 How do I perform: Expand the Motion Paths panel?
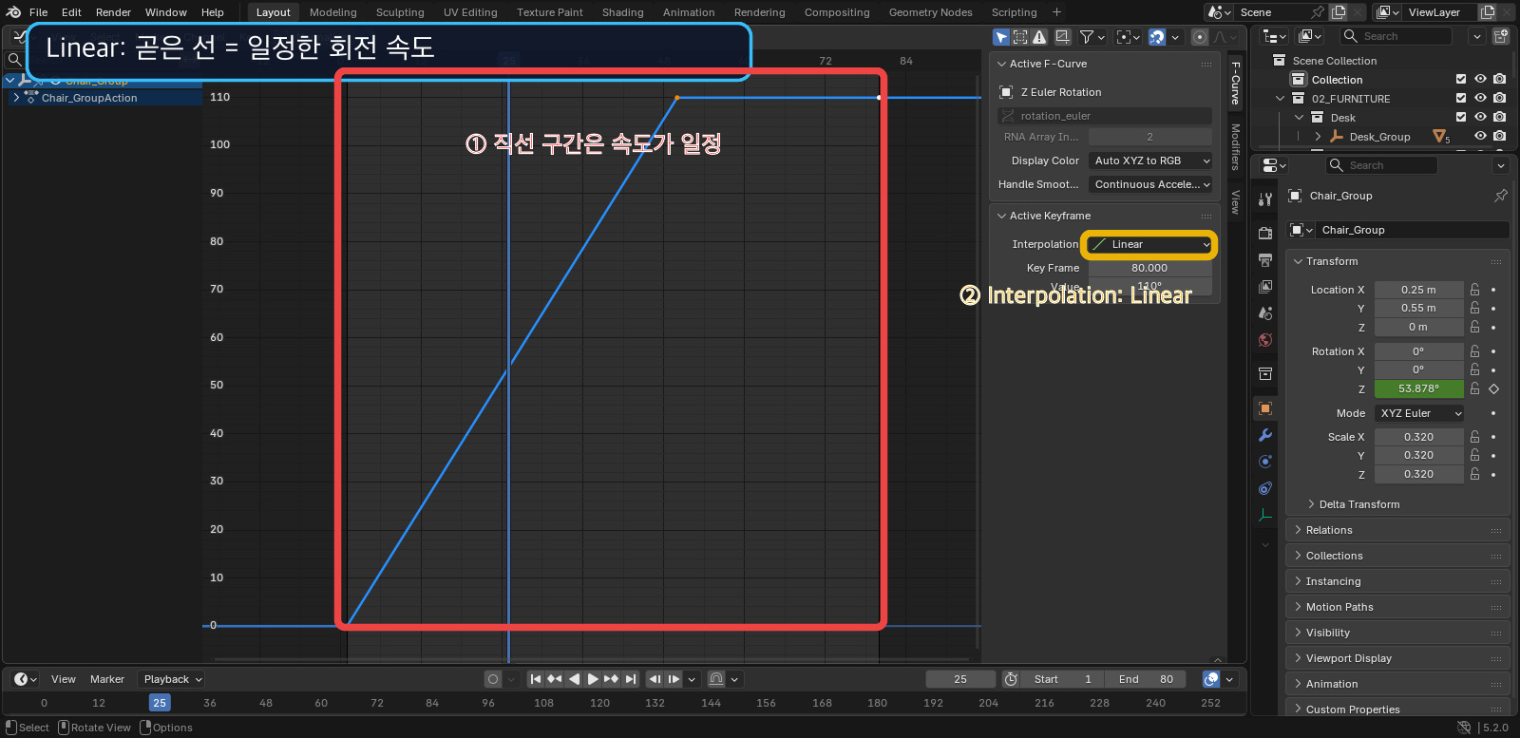pyautogui.click(x=1398, y=607)
